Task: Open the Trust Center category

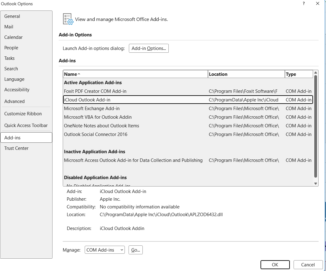Action: 26,148
